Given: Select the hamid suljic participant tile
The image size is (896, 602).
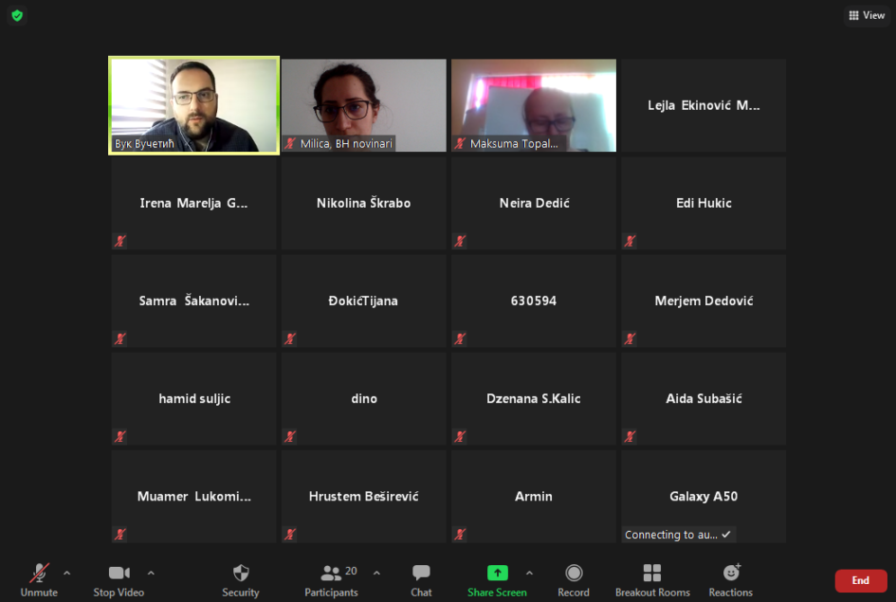Looking at the screenshot, I should (193, 399).
